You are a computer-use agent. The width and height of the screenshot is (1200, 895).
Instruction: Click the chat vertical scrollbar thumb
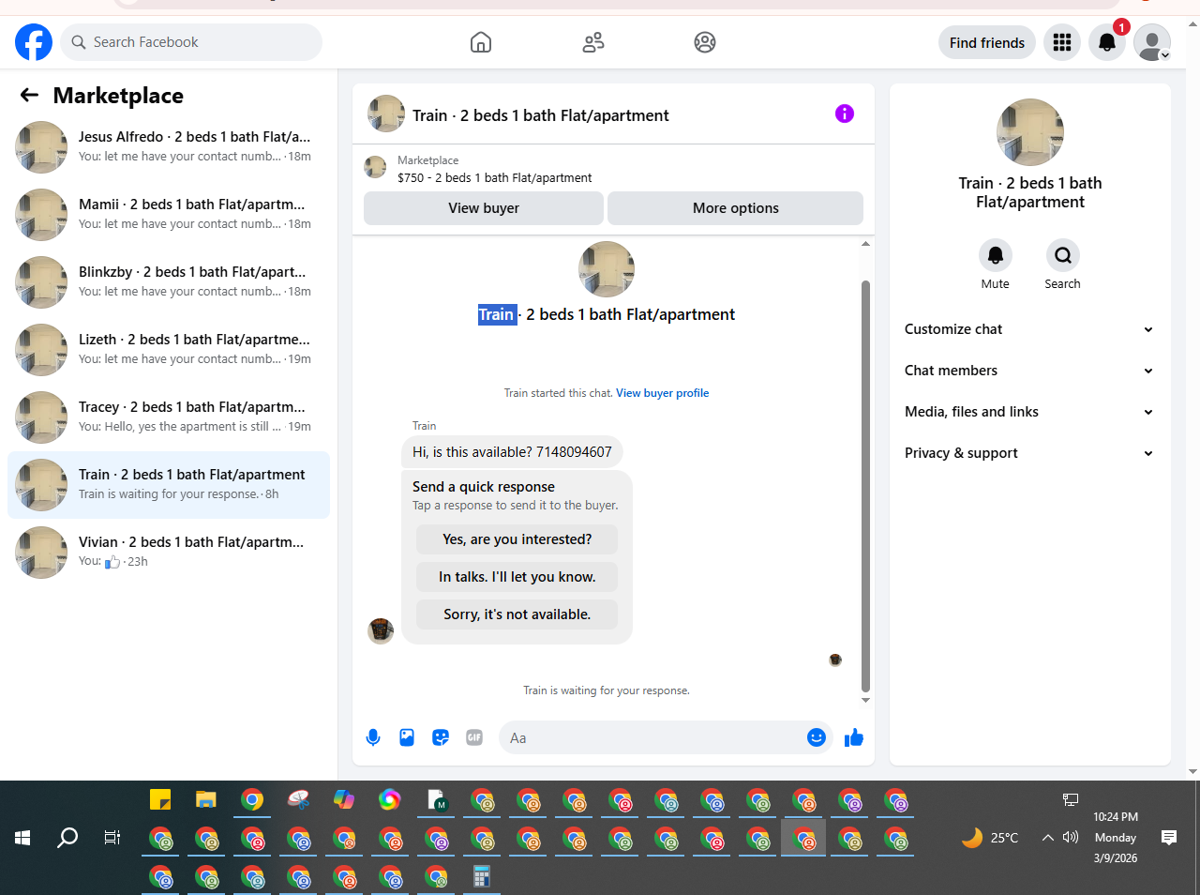[x=865, y=486]
